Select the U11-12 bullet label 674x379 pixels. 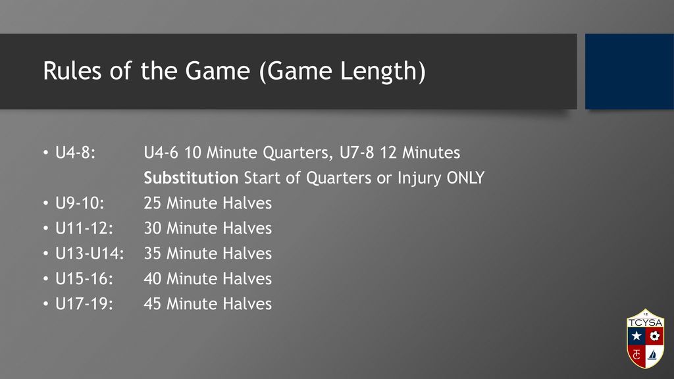pos(84,228)
